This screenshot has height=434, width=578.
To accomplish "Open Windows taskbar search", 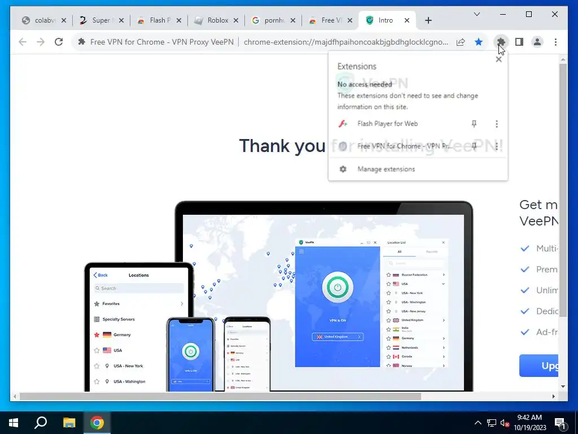I will (41, 423).
